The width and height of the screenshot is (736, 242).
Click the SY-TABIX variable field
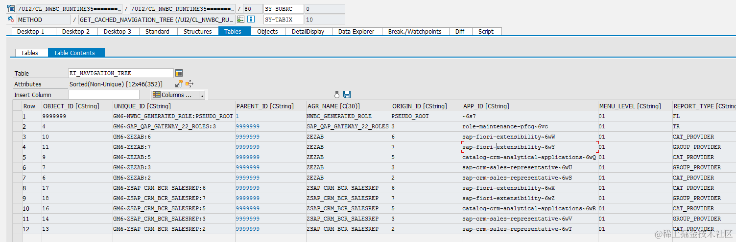click(283, 20)
